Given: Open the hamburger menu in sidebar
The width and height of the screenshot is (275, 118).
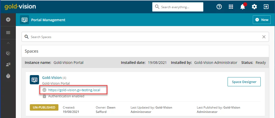Looking at the screenshot, I should pos(8,33).
